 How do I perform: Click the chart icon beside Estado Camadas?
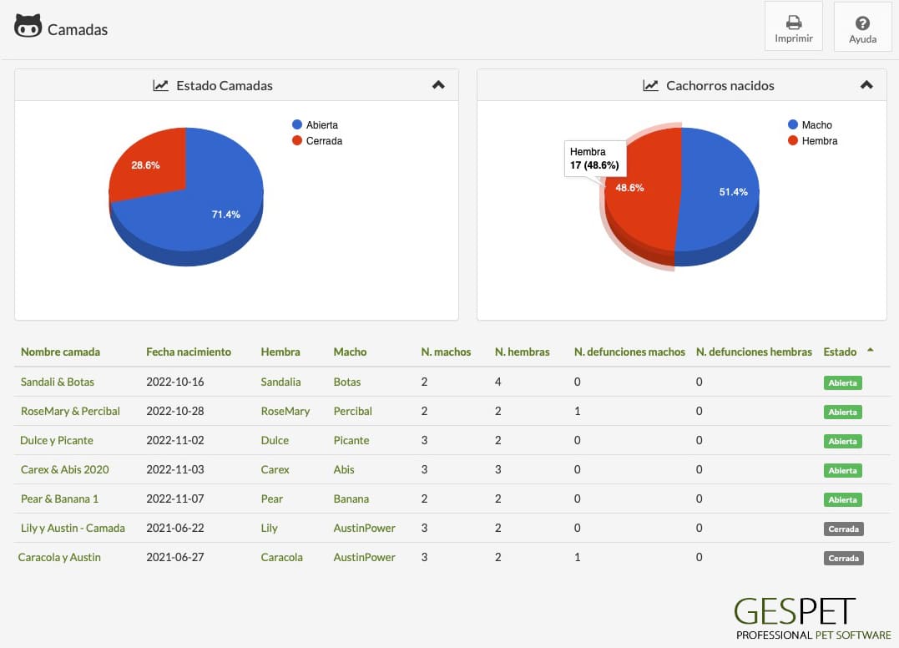[160, 85]
